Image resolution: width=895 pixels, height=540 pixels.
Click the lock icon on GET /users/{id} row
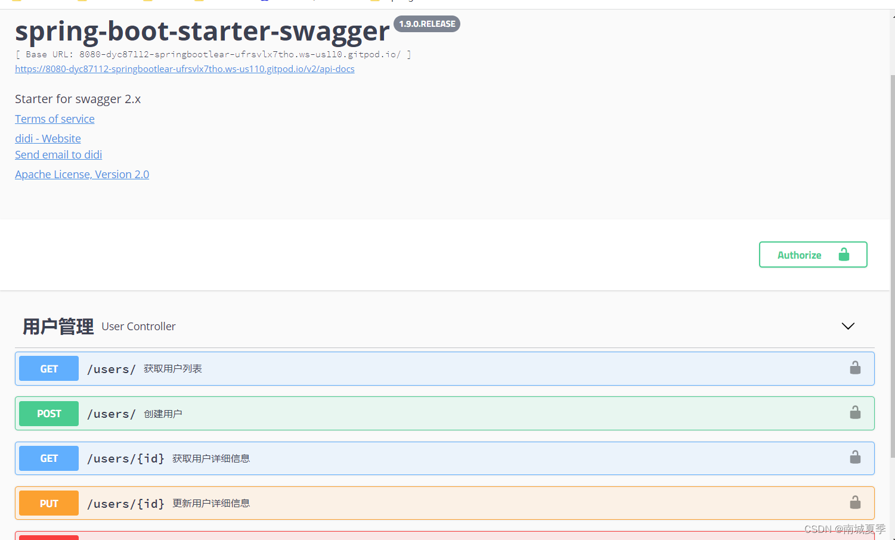click(855, 457)
